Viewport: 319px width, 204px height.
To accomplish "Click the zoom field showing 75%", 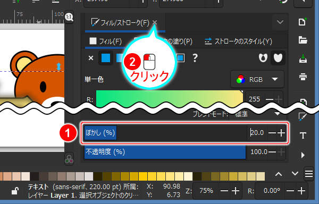I will point(206,191).
